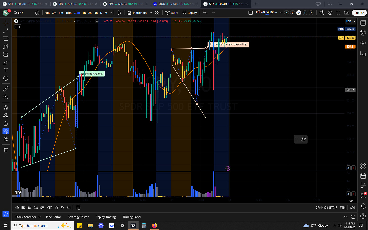
Task: Collapse the bottom panel with chevron
Action: point(345,217)
